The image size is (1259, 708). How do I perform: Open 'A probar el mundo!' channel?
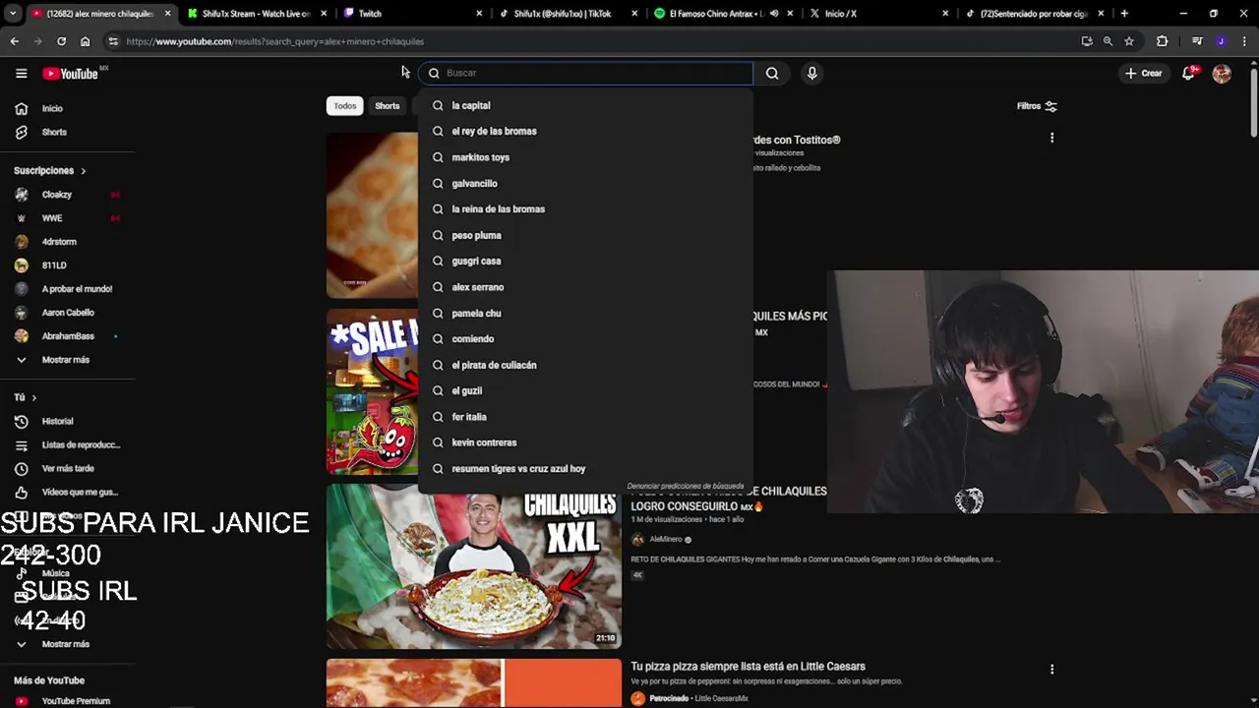point(77,289)
